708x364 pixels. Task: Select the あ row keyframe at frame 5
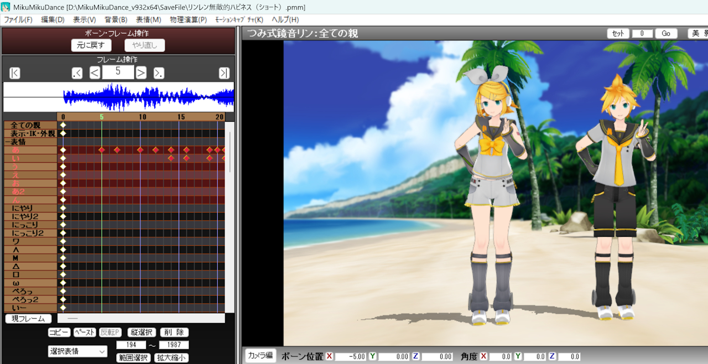(102, 150)
